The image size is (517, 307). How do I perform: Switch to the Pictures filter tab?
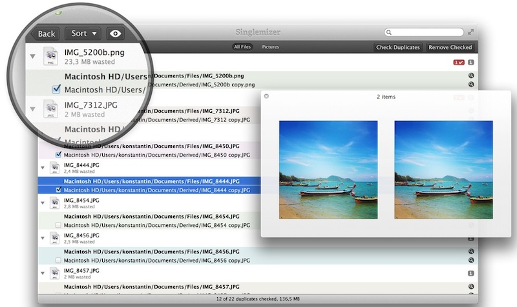[270, 47]
